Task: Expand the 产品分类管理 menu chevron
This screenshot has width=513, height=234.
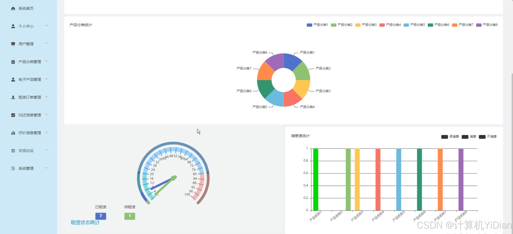Action: 46,61
